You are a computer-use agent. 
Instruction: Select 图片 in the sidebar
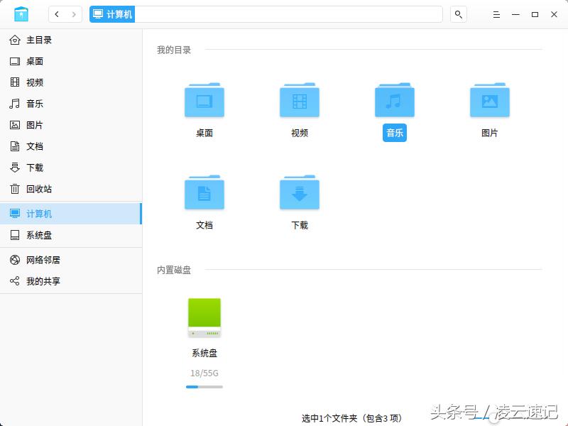(x=33, y=125)
